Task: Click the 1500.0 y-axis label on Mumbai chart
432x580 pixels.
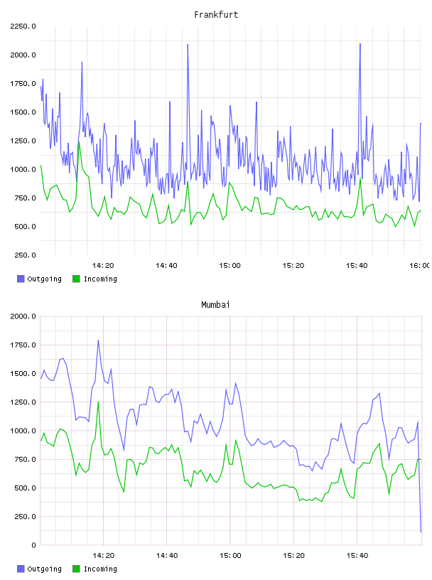Action: click(x=23, y=374)
